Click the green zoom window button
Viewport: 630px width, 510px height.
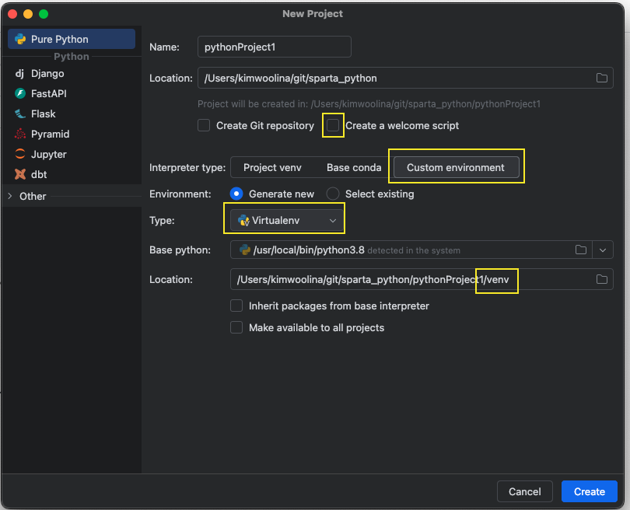click(x=44, y=14)
